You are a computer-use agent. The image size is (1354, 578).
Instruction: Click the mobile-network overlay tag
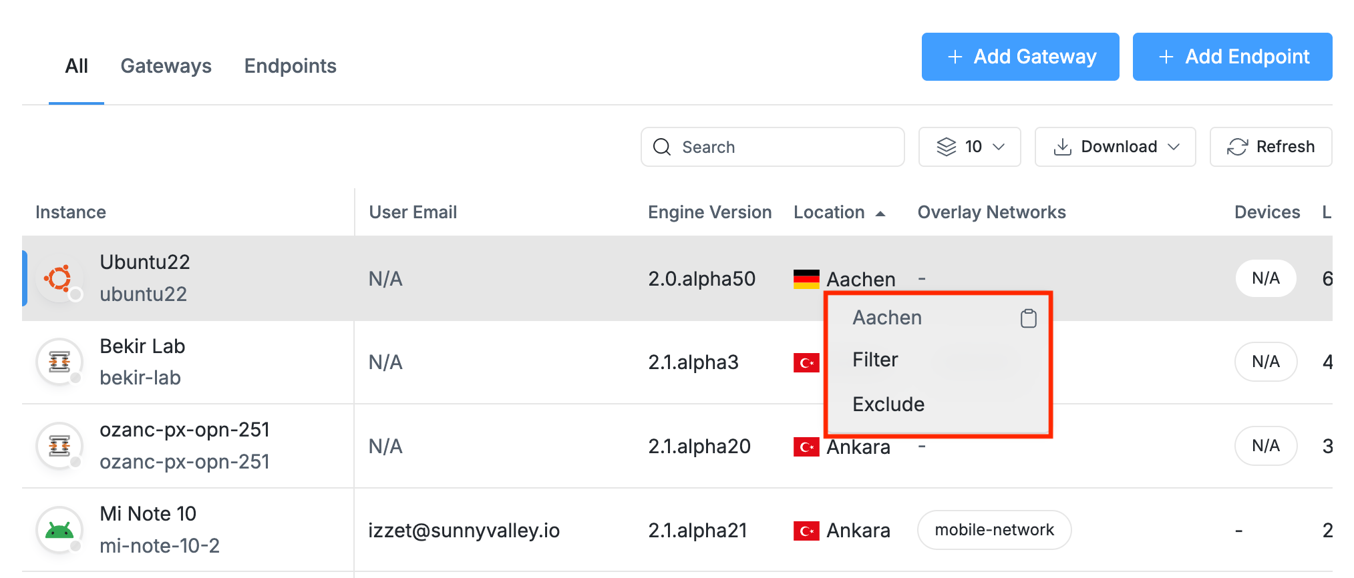pyautogui.click(x=994, y=530)
